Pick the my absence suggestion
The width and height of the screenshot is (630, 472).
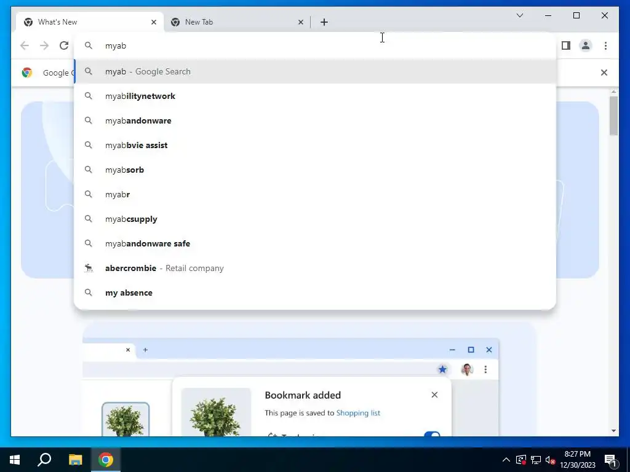click(316, 293)
